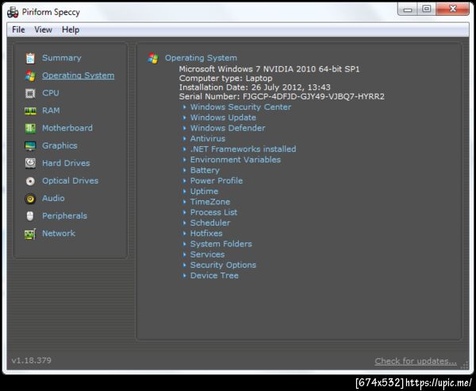The width and height of the screenshot is (476, 391).
Task: Click the Summary clipboard icon
Action: pos(30,58)
